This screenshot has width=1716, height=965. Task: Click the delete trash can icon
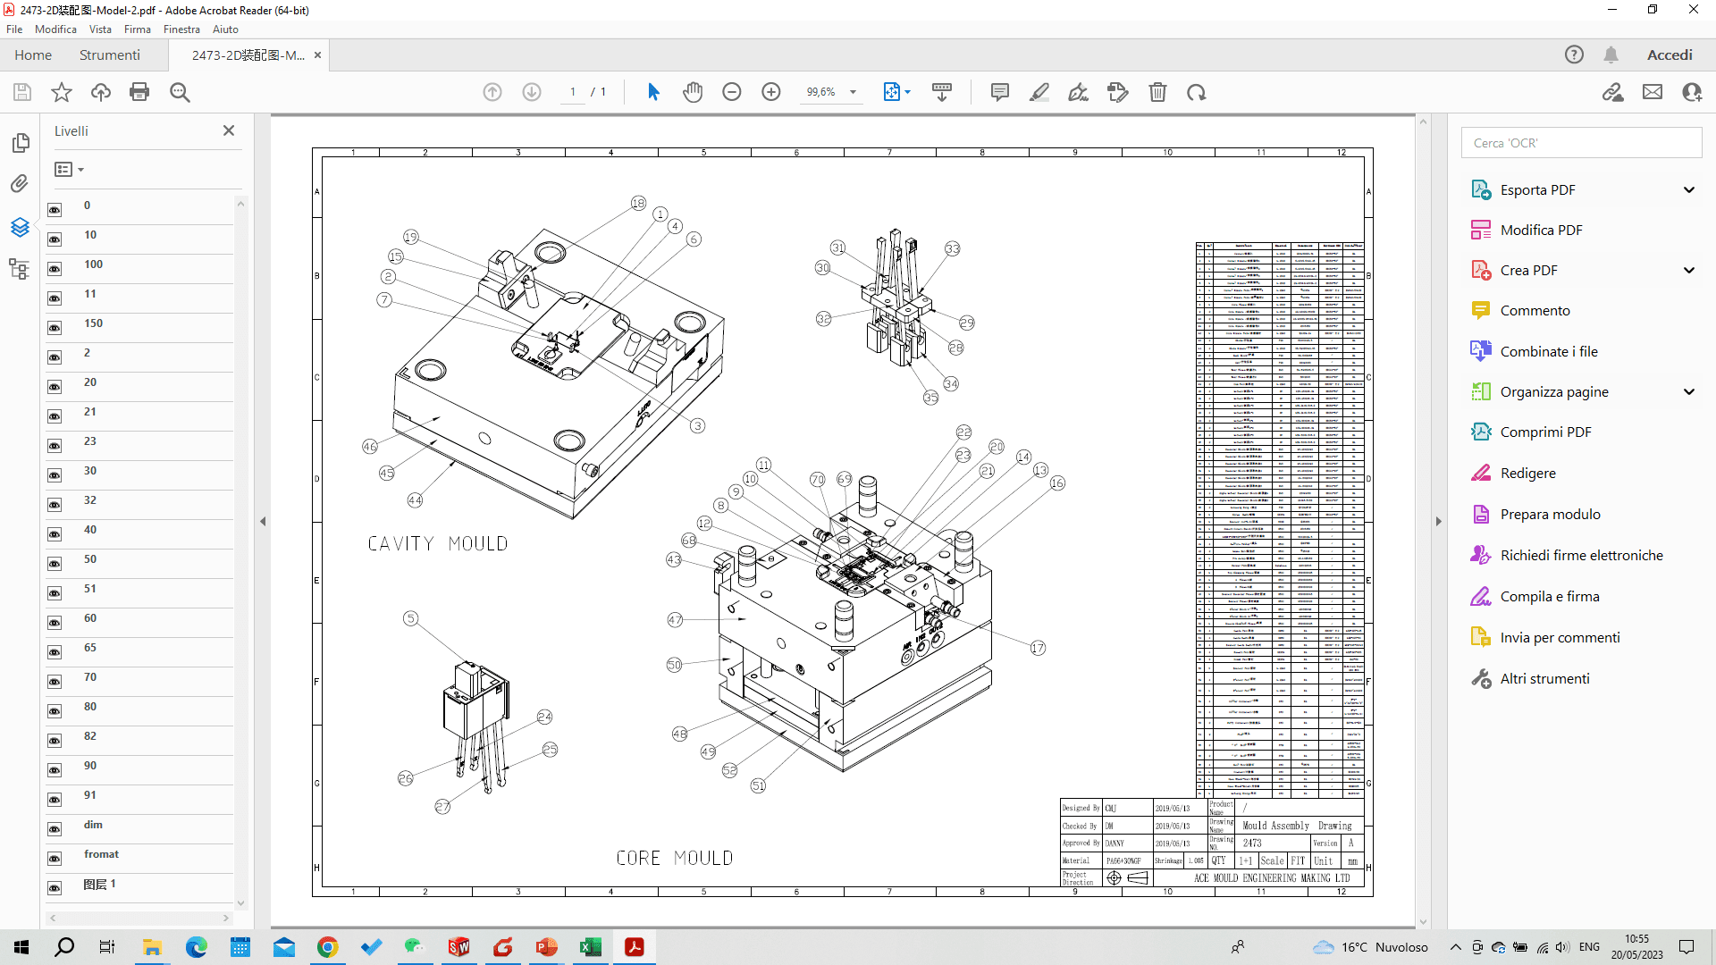1157,92
